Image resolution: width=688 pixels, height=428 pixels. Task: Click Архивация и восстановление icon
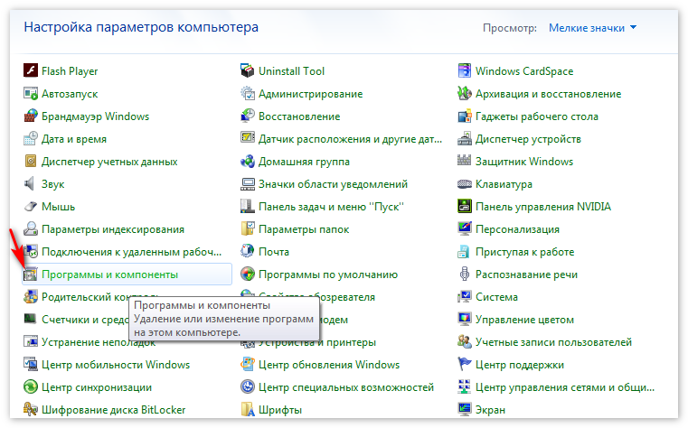pyautogui.click(x=464, y=93)
